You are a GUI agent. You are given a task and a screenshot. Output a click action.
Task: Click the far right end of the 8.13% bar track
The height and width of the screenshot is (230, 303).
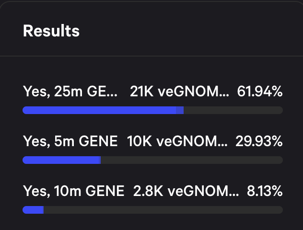coord(280,210)
